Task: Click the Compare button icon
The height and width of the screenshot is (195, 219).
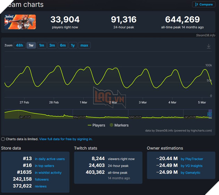Action: [196, 5]
